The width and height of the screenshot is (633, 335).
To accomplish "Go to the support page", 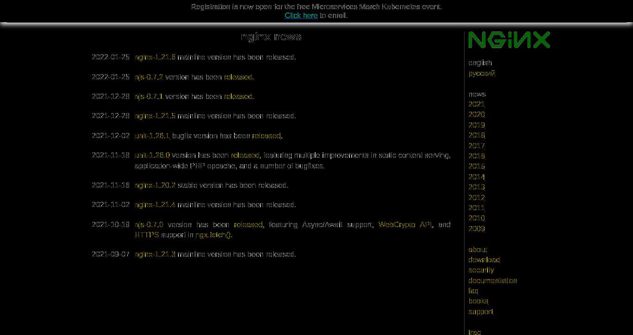I will (481, 311).
